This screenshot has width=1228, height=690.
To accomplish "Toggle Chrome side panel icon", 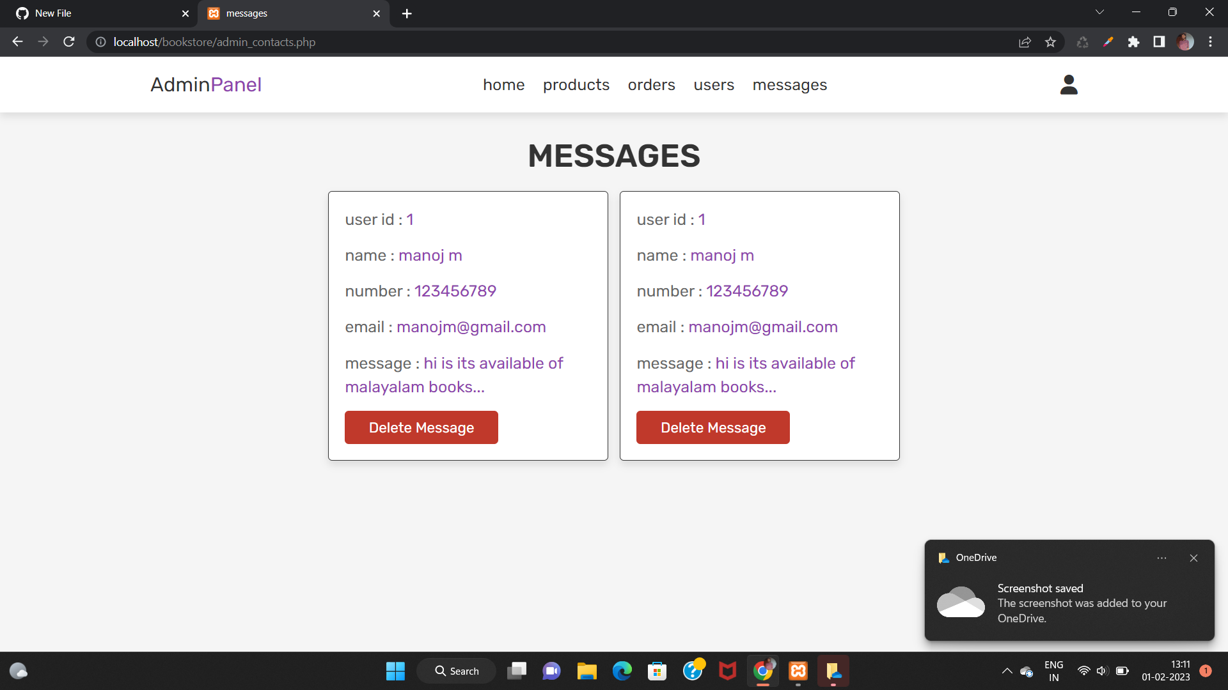I will 1159,42.
